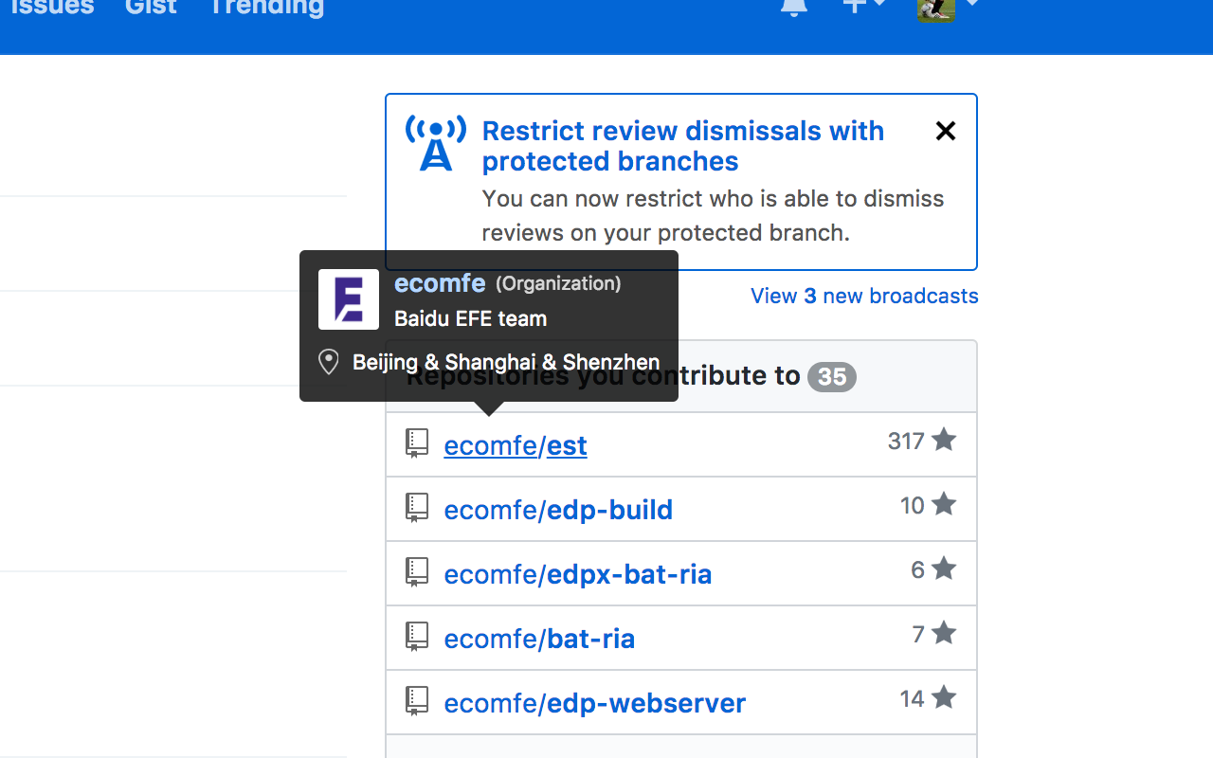The image size is (1213, 758).
Task: Click the broadcast antenna icon
Action: [x=436, y=143]
